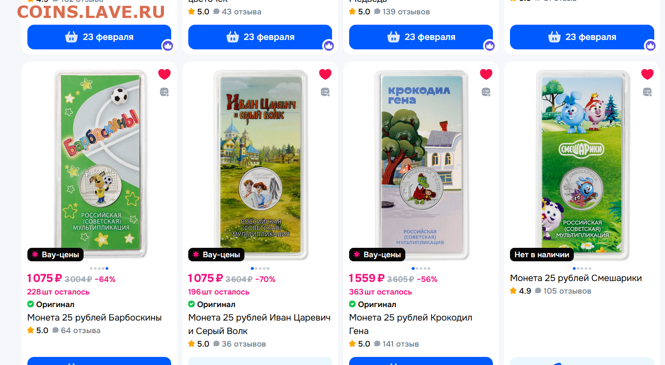Toggle favorite heart on Иван Царевич coin
The width and height of the screenshot is (665, 365).
tap(325, 74)
